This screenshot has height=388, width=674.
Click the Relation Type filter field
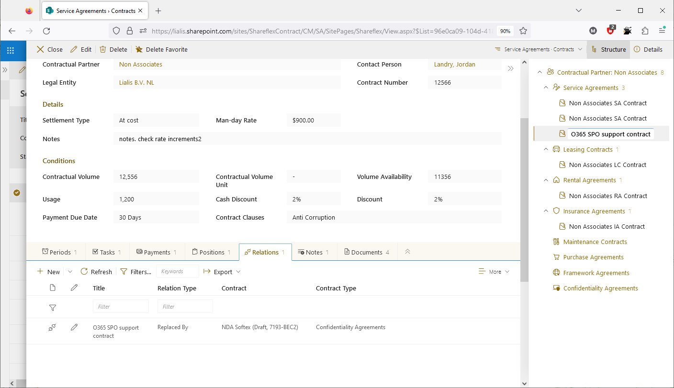[x=185, y=306]
